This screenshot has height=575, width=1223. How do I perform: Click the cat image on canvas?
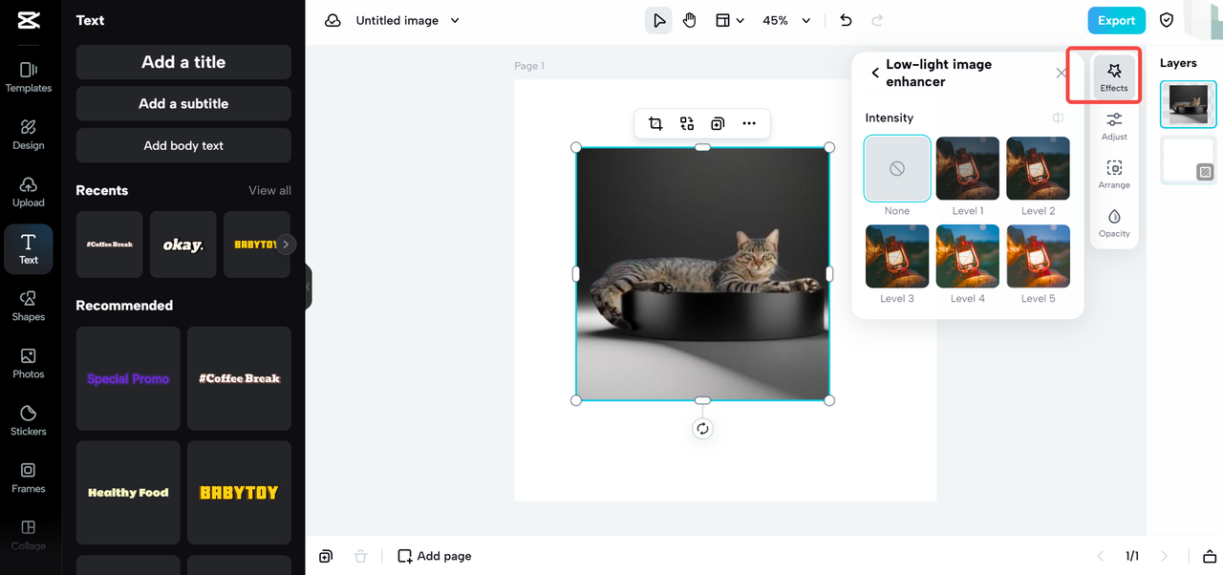coord(702,274)
